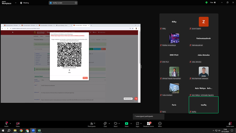Viewport: 236px width, 133px height.
Task: Open the Zoom Workplace dropdown chevron
Action: (x=15, y=3)
